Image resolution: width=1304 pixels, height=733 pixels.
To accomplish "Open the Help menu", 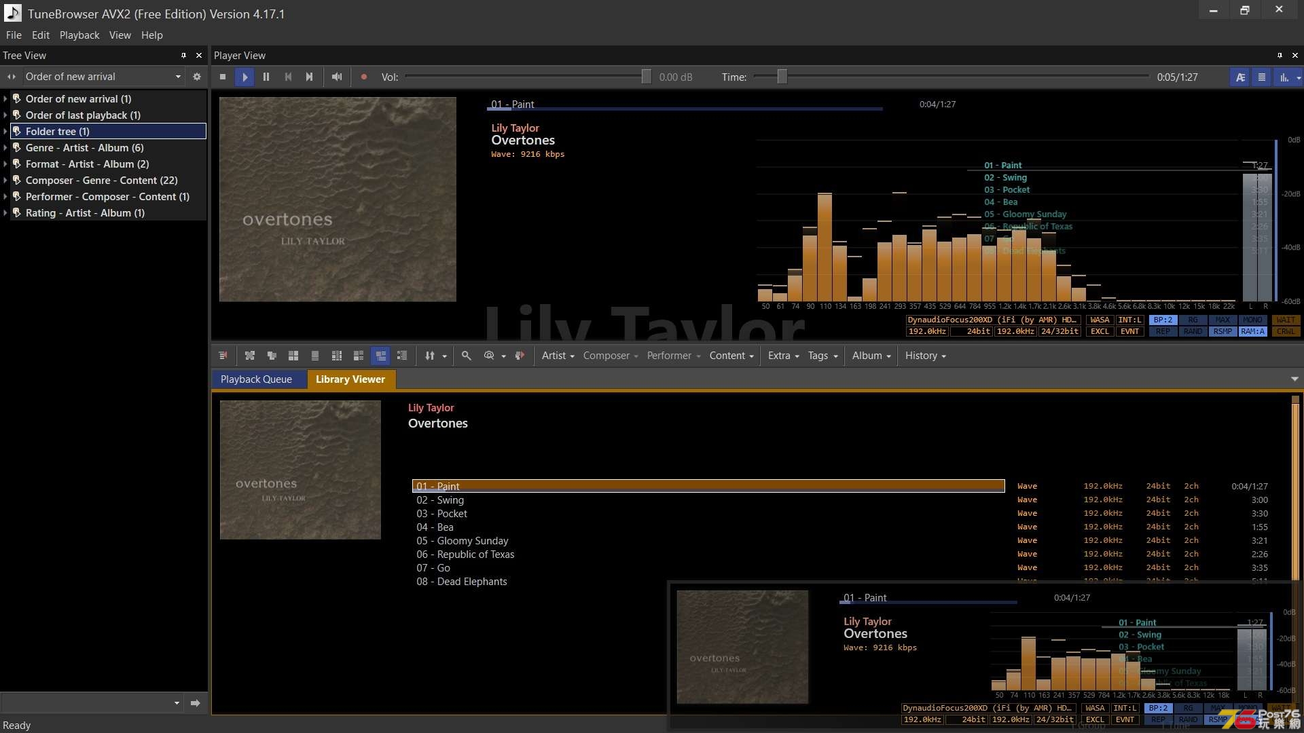I will [x=152, y=35].
